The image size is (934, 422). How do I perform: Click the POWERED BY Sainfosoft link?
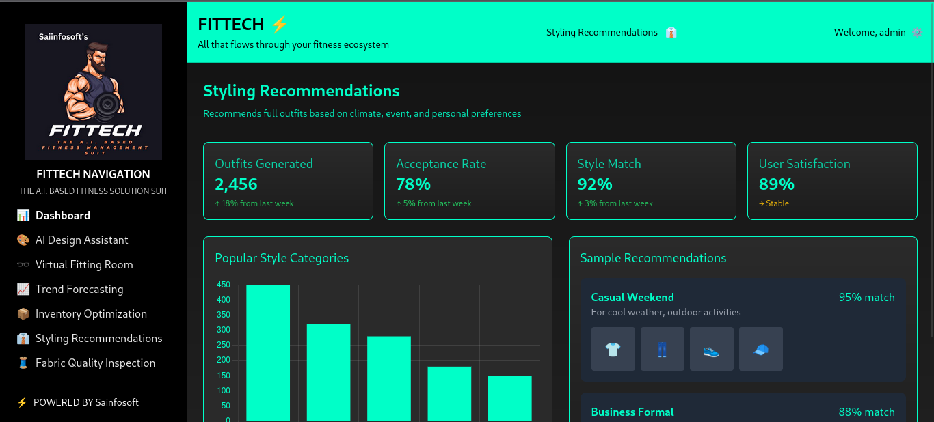tap(85, 402)
